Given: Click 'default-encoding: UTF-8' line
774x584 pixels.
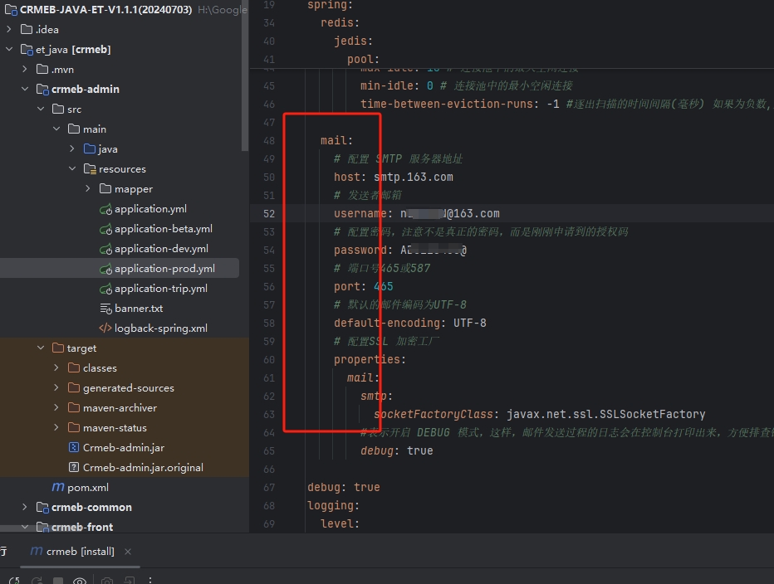Looking at the screenshot, I should pos(410,323).
